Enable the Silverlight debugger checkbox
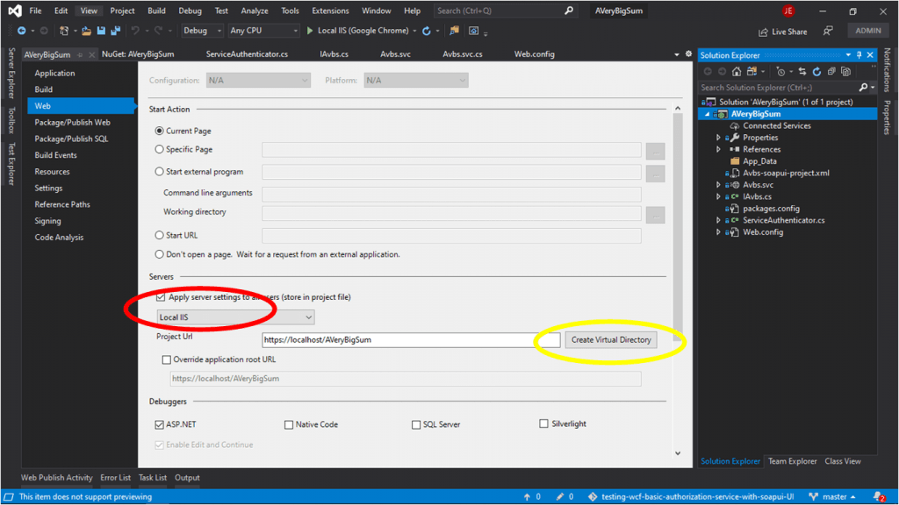The width and height of the screenshot is (899, 505). click(x=543, y=423)
